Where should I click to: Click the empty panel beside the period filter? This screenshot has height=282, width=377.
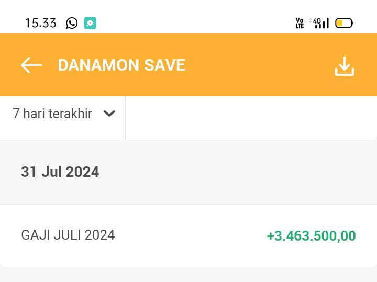tap(251, 118)
